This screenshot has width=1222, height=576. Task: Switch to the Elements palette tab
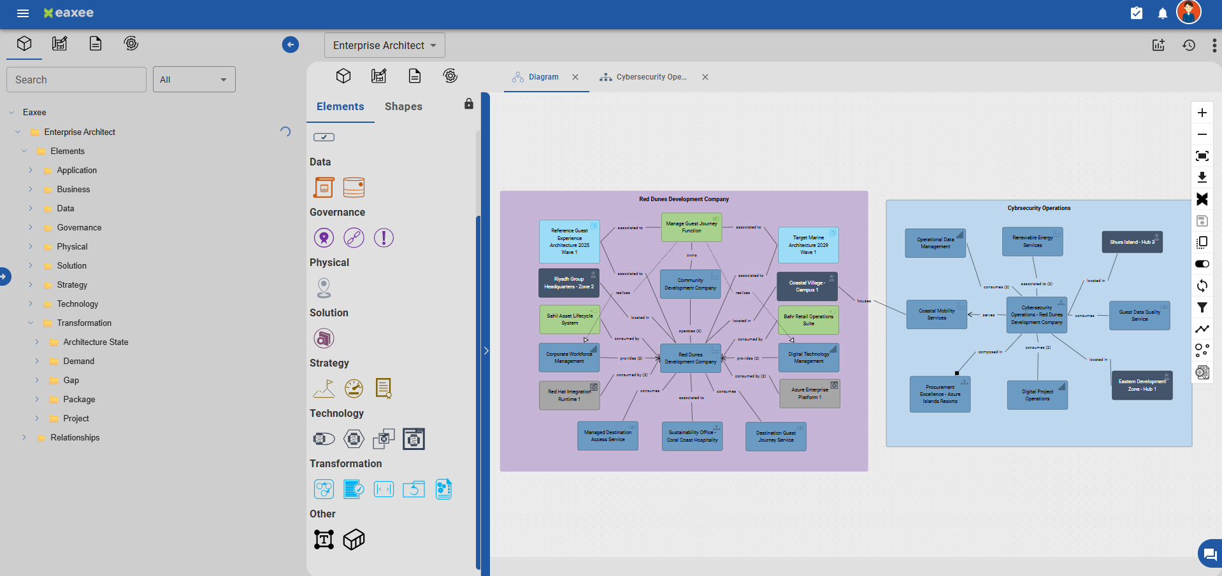(340, 106)
